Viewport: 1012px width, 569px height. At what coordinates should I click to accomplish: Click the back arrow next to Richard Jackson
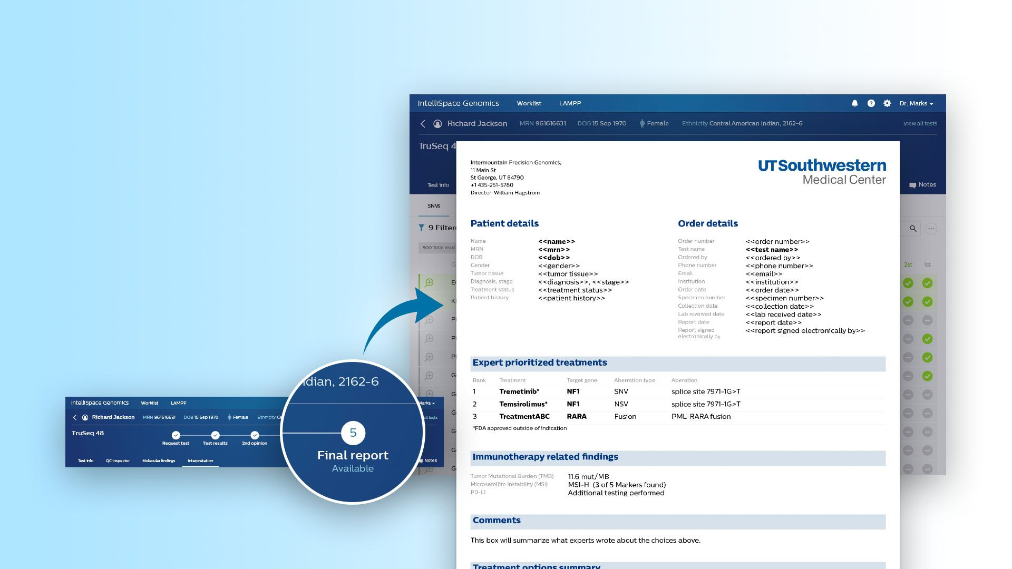click(x=422, y=123)
